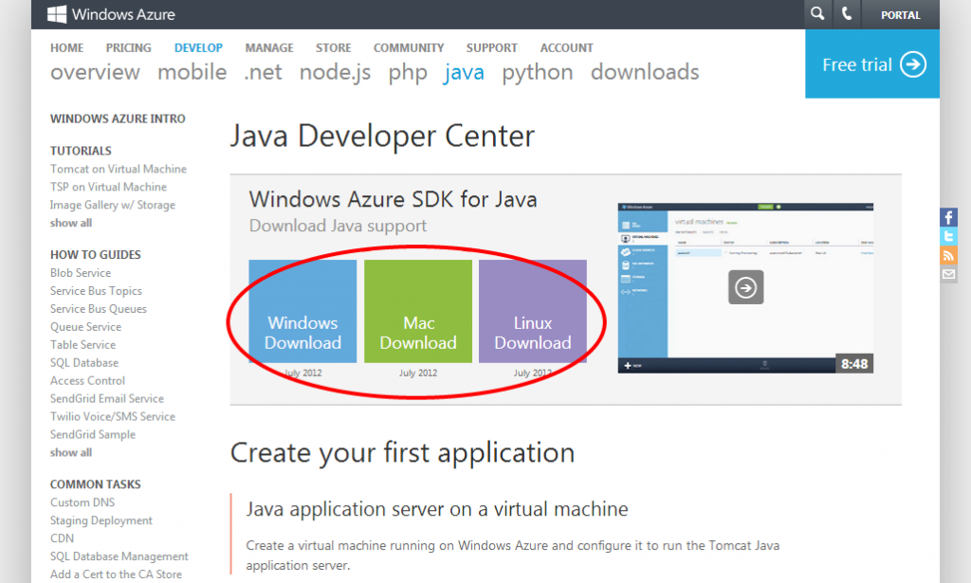Image resolution: width=971 pixels, height=583 pixels.
Task: Open the Table Service guide
Action: coord(83,345)
